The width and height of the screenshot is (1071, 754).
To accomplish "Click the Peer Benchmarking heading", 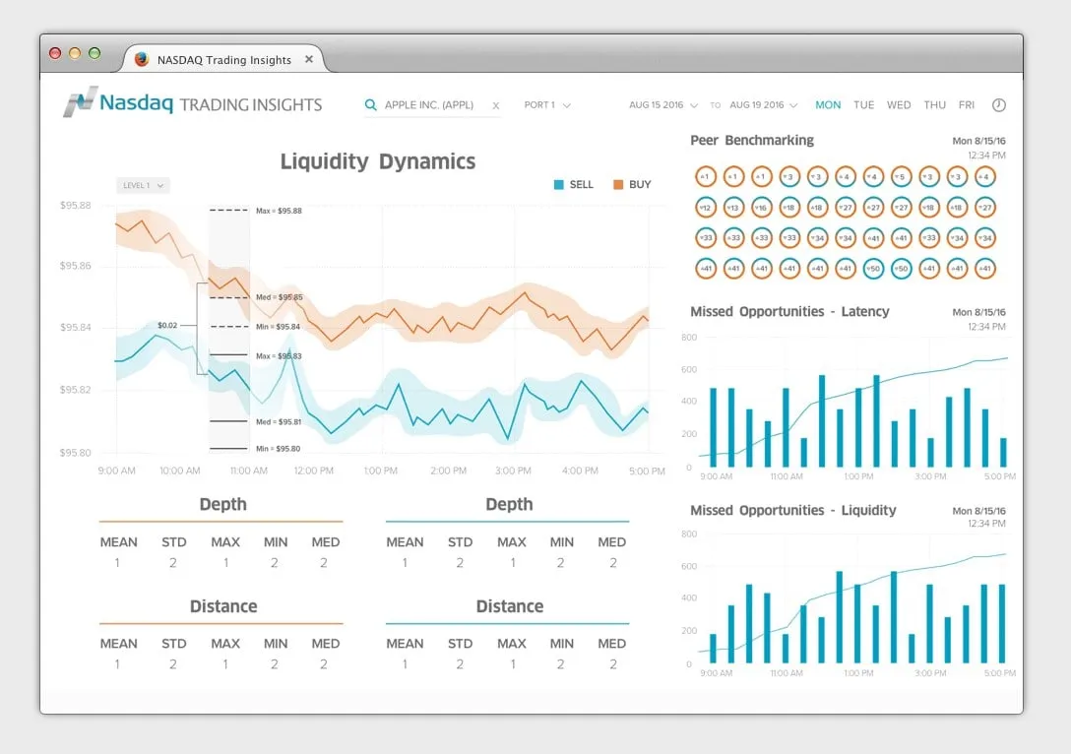I will (752, 140).
